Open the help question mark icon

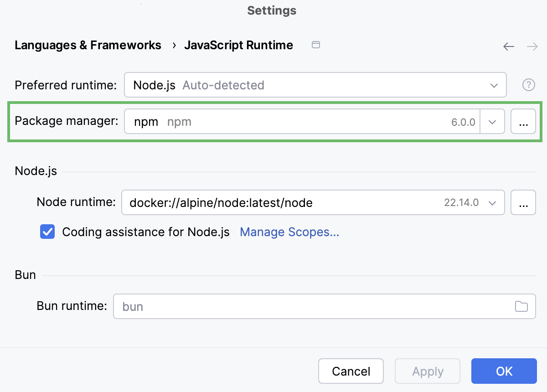[x=528, y=85]
